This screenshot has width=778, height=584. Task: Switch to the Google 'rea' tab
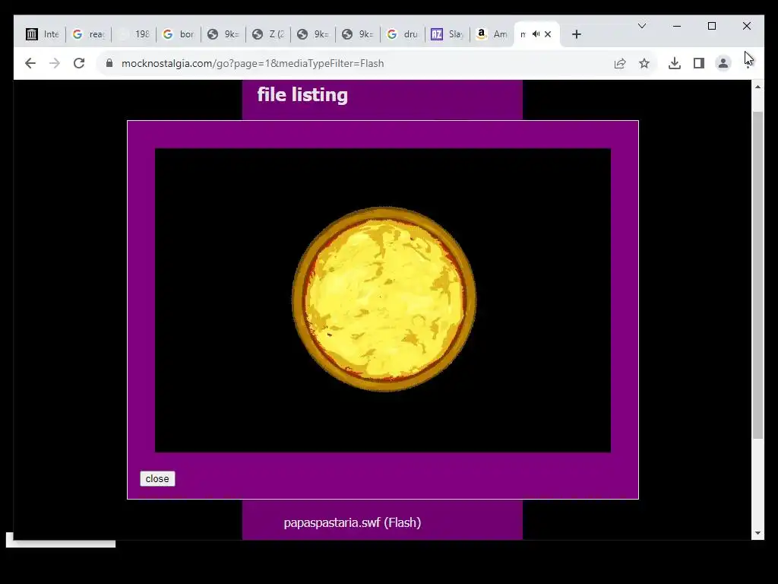[x=89, y=34]
